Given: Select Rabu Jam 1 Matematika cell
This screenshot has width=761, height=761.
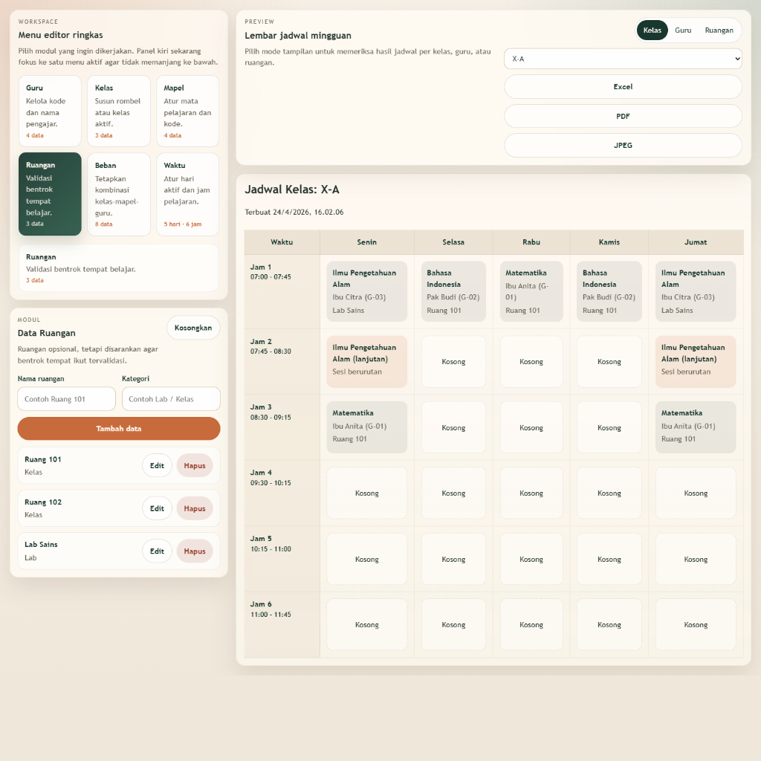Looking at the screenshot, I should [x=531, y=291].
